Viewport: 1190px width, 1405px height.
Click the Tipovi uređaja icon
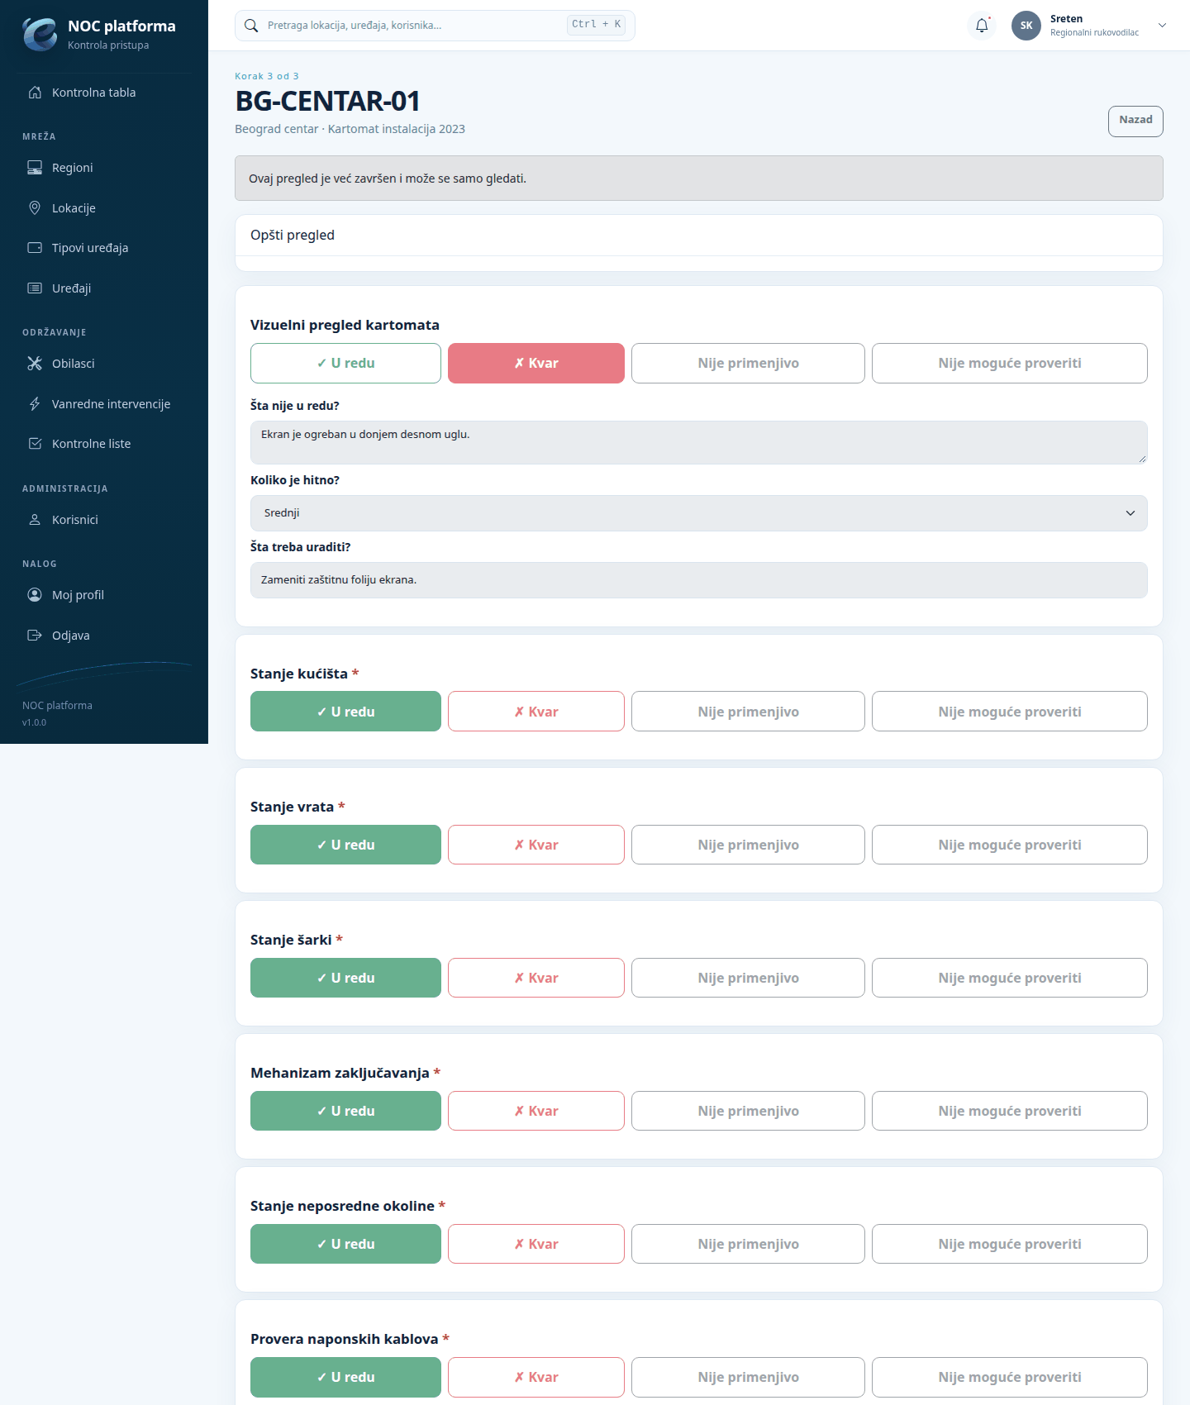(35, 248)
